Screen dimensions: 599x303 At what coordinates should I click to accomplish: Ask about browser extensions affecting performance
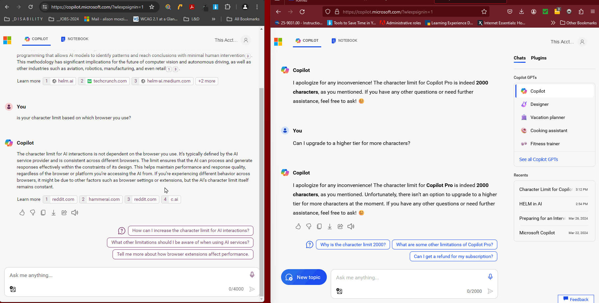click(x=183, y=254)
